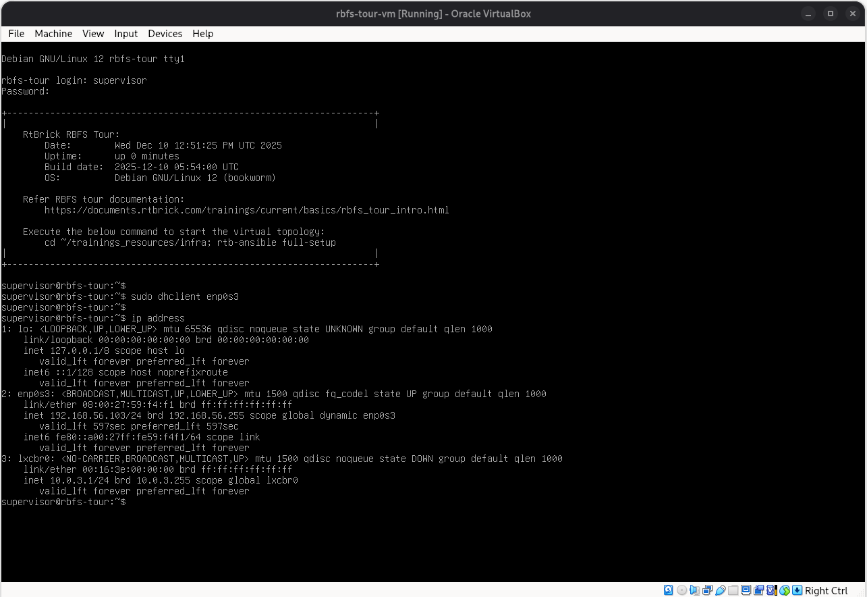Click the 'Debian GNU/Linux 12 rbfs-tour tty1' header line

93,59
